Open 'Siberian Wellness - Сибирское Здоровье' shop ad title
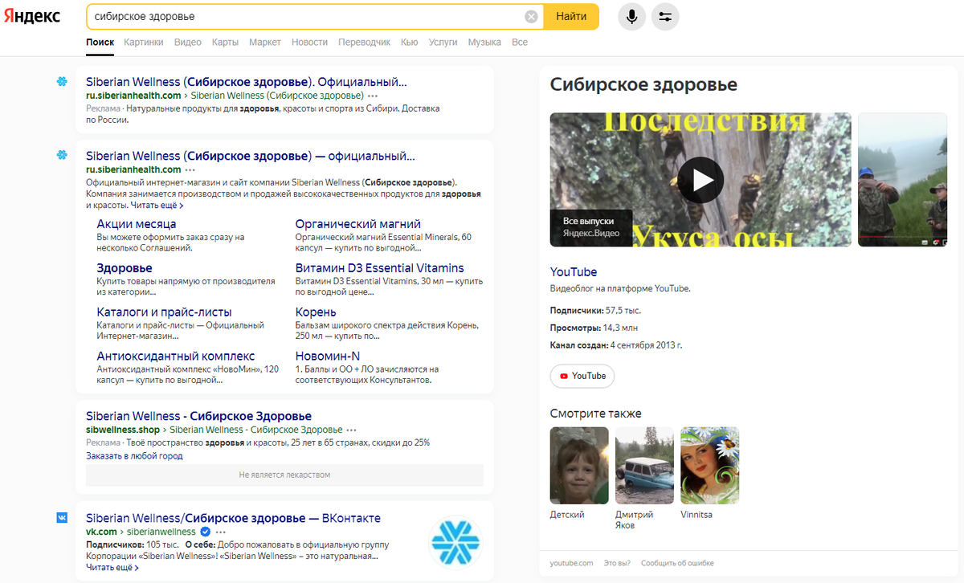Screen dimensions: 964x583 tap(198, 416)
